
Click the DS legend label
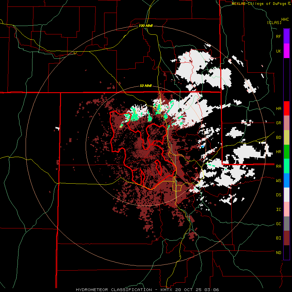coord(278,195)
